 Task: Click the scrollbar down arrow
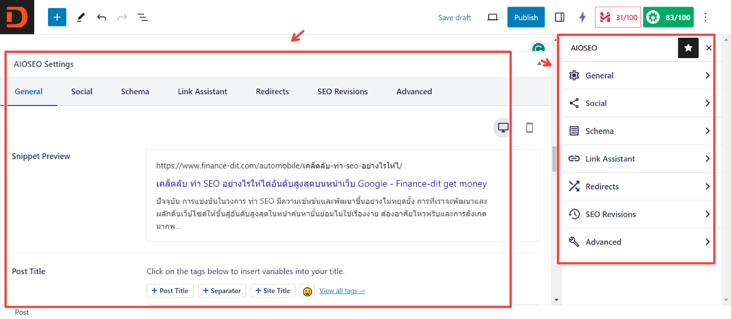[556, 300]
